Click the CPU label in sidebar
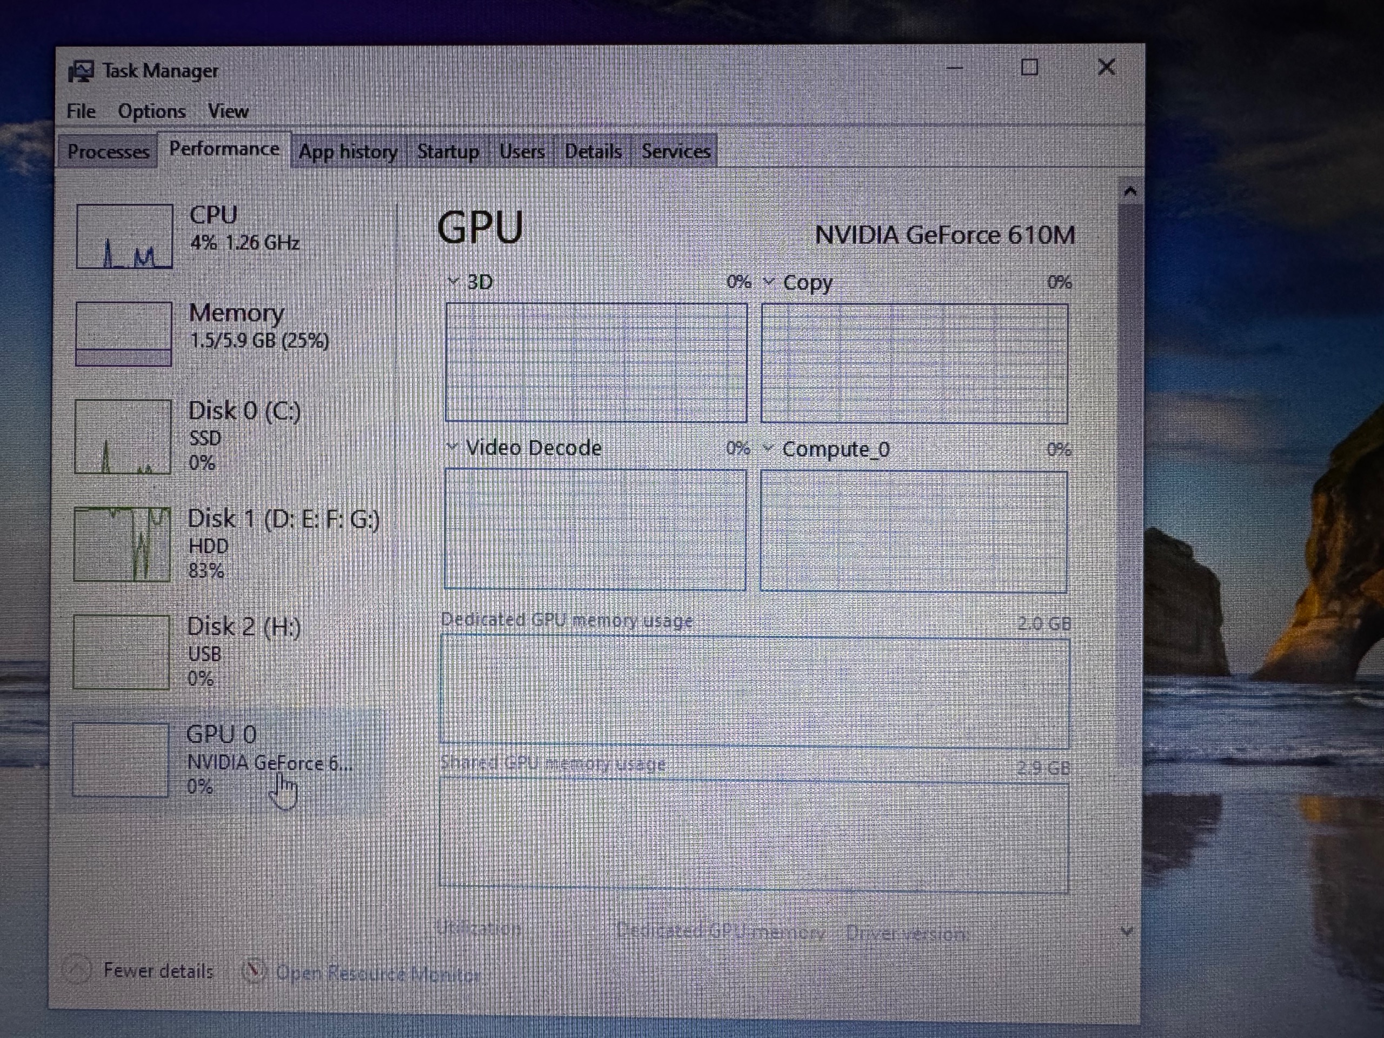This screenshot has width=1384, height=1038. [214, 215]
